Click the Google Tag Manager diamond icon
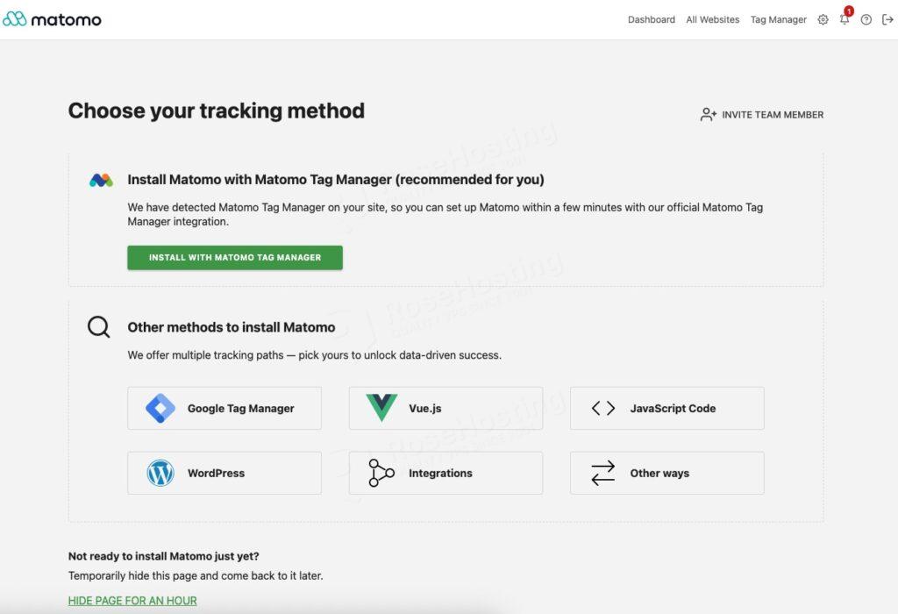Screen dimensions: 898x614 tap(160, 409)
